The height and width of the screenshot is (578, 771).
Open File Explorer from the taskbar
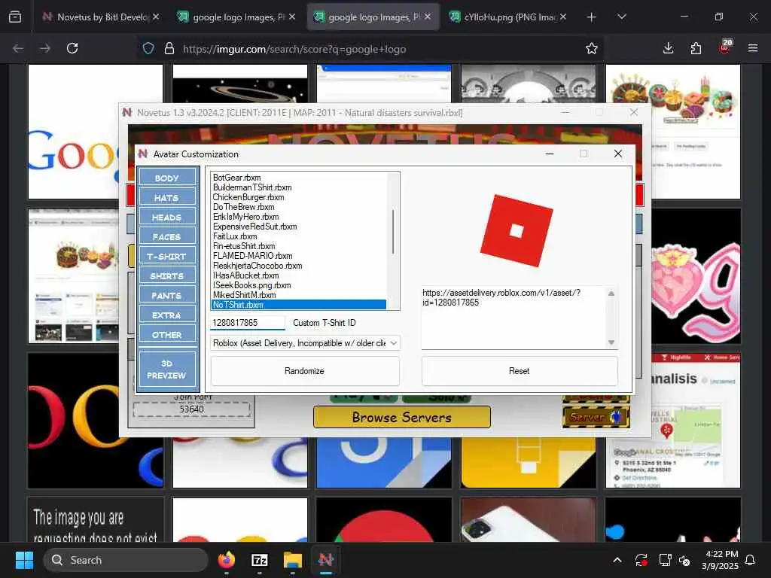tap(293, 560)
